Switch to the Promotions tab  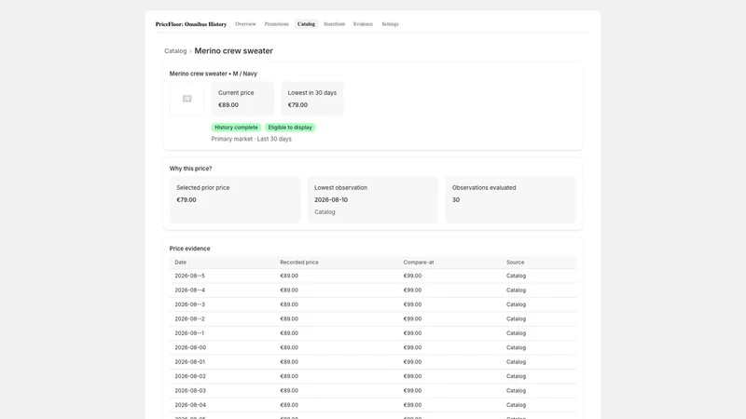pos(276,24)
